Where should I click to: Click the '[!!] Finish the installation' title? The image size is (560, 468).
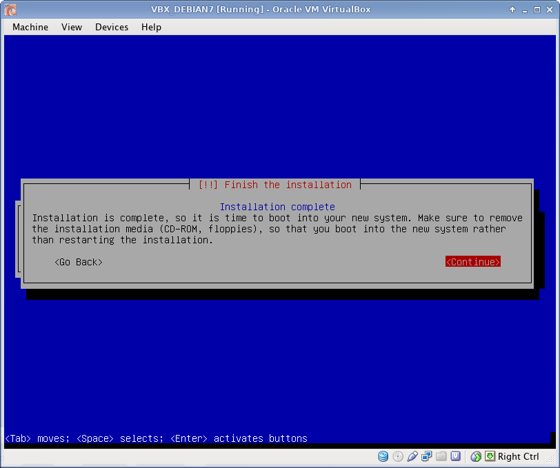(x=275, y=185)
